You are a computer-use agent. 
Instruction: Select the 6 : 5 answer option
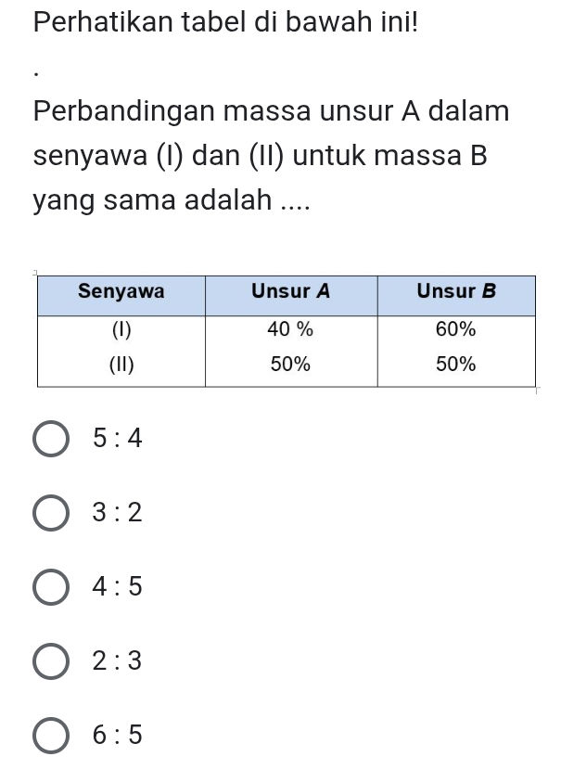(51, 735)
